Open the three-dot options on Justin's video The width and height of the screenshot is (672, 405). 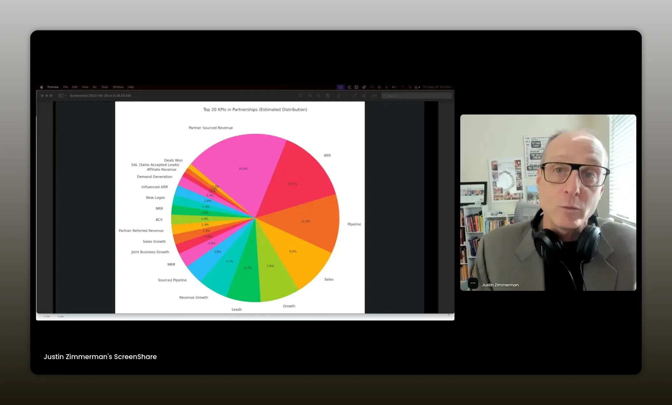(x=473, y=283)
